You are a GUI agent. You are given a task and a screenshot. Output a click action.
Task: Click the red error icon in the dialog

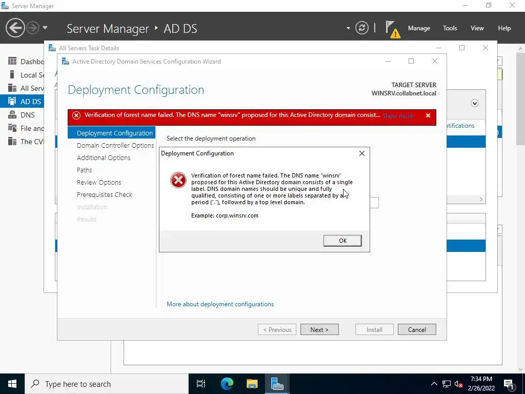click(x=178, y=180)
